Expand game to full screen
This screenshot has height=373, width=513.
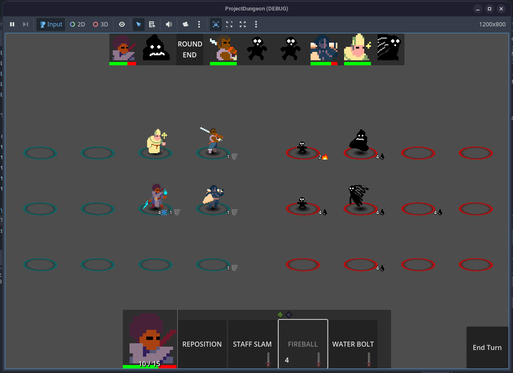[243, 24]
